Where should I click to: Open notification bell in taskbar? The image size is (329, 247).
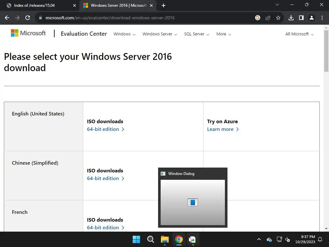pyautogui.click(x=320, y=239)
